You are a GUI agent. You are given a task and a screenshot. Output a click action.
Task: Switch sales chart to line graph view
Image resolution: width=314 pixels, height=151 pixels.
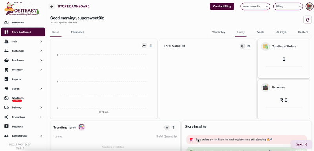pyautogui.click(x=144, y=45)
